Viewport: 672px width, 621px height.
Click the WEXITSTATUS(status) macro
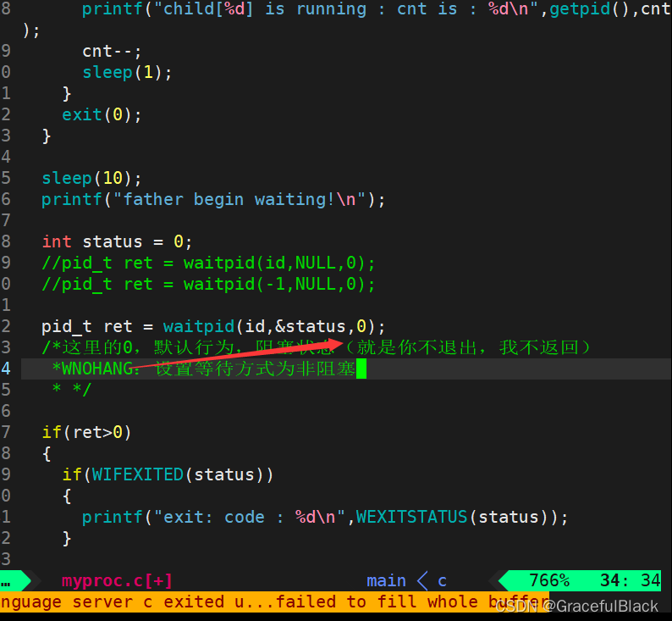(457, 517)
